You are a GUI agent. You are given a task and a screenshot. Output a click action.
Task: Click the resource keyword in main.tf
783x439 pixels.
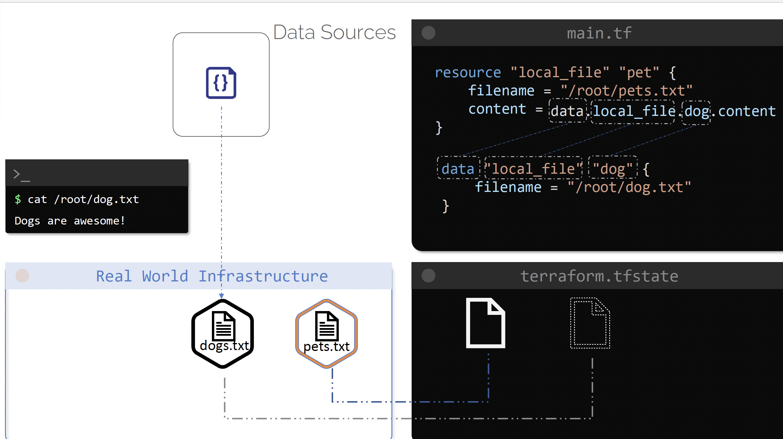tap(468, 73)
